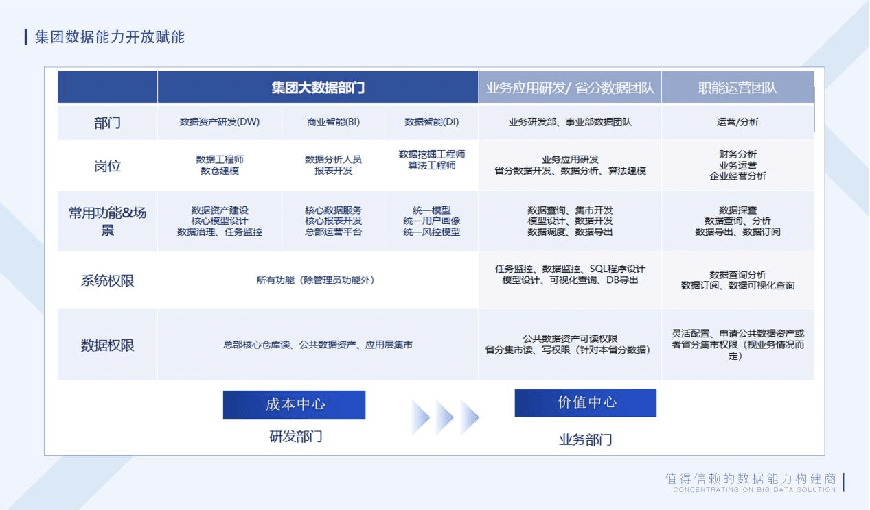Screen dimensions: 870x510
Task: Select the 业务应用研发/省分数据团队 header
Action: pyautogui.click(x=570, y=88)
